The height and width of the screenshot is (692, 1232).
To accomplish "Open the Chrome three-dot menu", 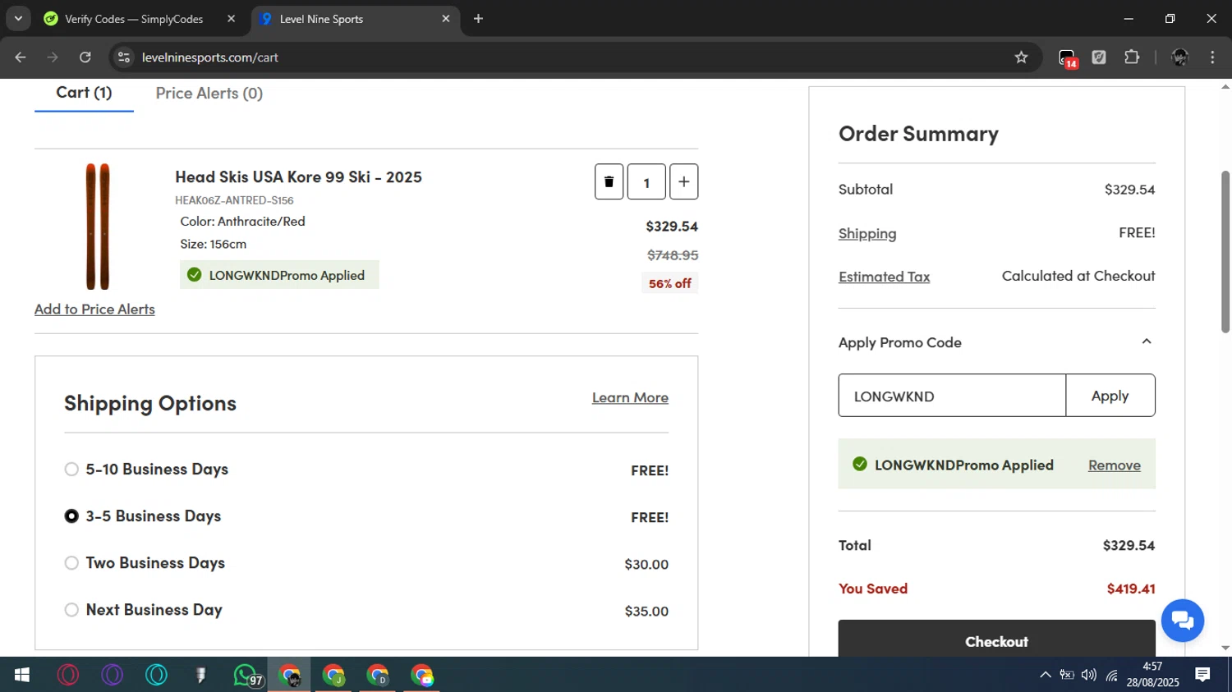I will click(x=1212, y=57).
